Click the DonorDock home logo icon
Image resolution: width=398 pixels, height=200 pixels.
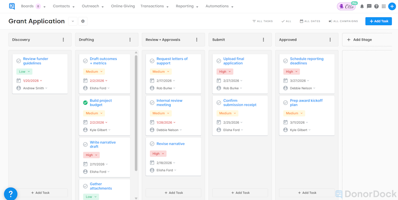point(11,6)
